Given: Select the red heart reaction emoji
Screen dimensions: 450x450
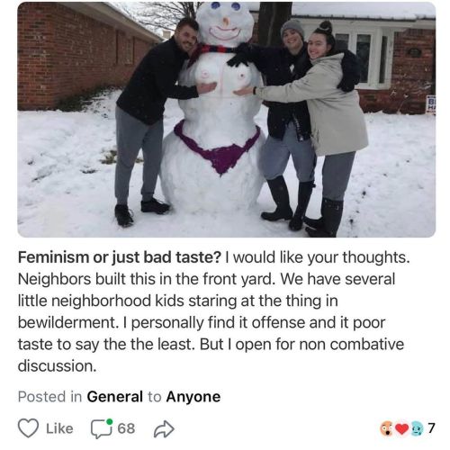Looking at the screenshot, I should click(401, 428).
